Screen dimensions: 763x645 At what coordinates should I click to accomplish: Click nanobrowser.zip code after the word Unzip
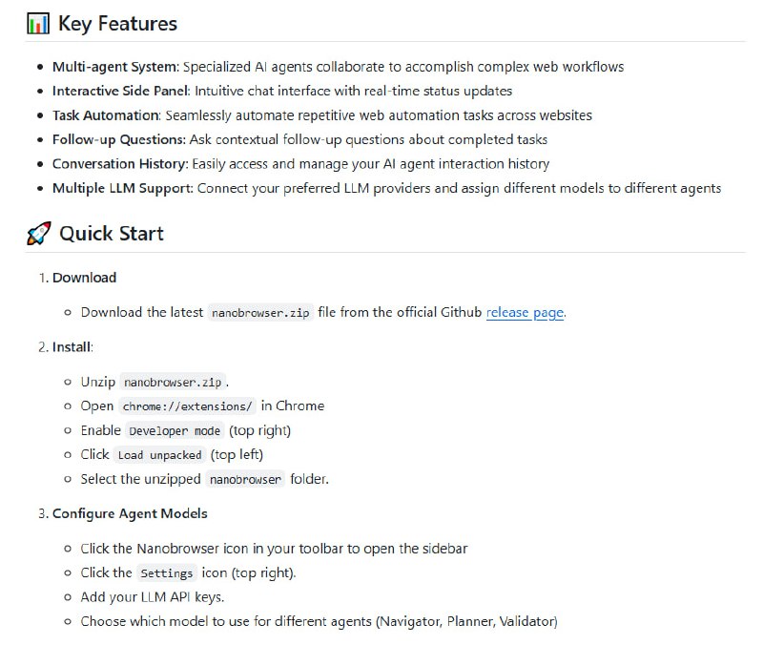pyautogui.click(x=172, y=382)
